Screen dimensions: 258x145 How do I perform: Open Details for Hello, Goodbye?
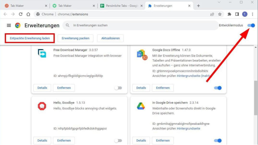(42, 141)
